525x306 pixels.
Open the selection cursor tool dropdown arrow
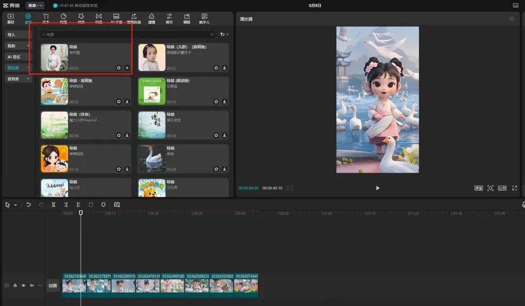(16, 205)
